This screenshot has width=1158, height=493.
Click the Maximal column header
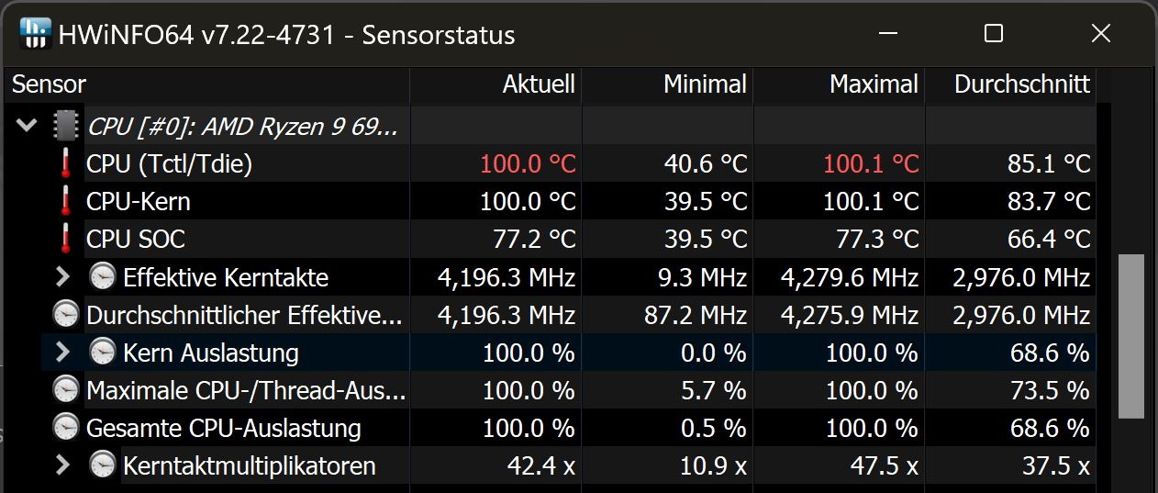(x=874, y=84)
